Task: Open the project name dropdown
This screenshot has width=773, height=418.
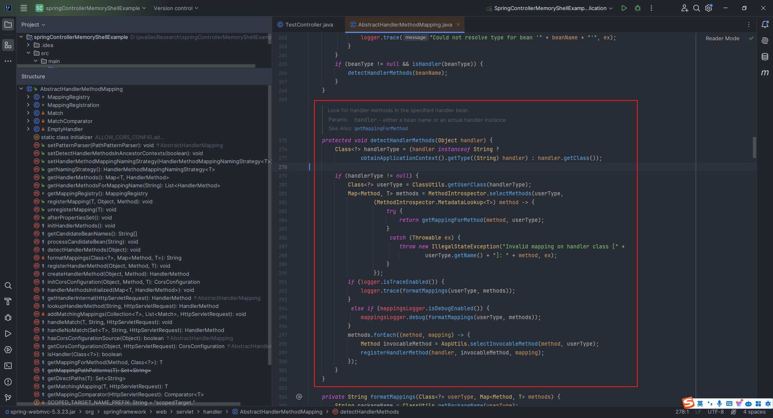Action: point(91,8)
